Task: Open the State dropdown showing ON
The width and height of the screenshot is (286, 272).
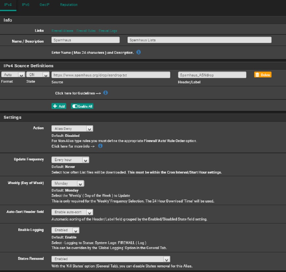Action: (x=37, y=75)
